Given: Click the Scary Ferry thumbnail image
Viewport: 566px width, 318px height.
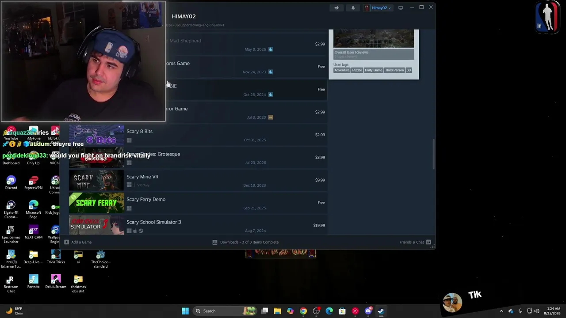Looking at the screenshot, I should (x=96, y=203).
